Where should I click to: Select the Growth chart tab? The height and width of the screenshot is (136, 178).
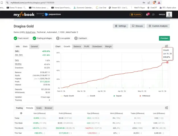67,46
